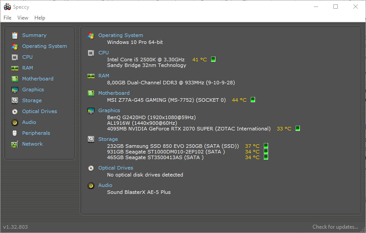
Task: Click the green temperature indicator next to GPU 33 °C
Action: [297, 128]
